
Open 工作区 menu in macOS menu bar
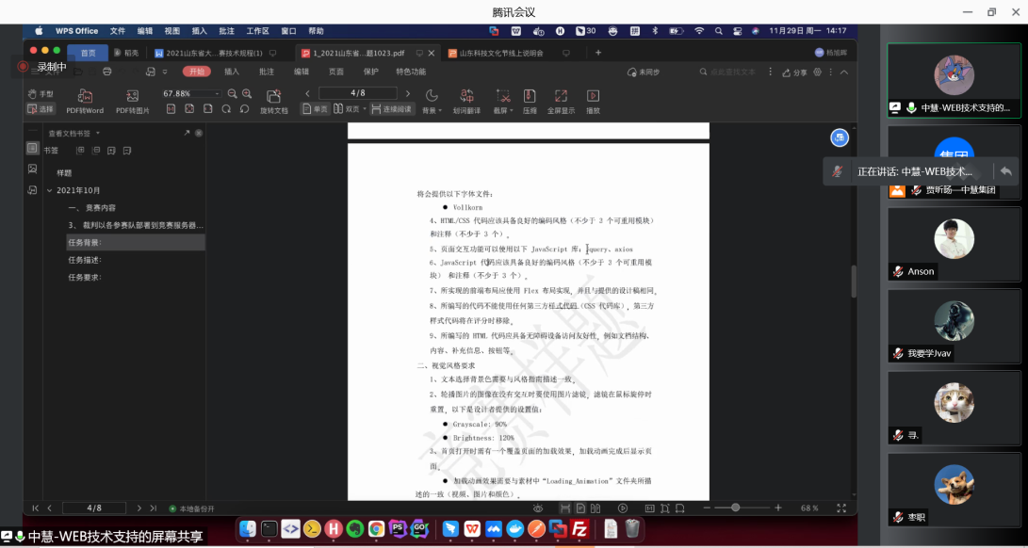click(257, 31)
